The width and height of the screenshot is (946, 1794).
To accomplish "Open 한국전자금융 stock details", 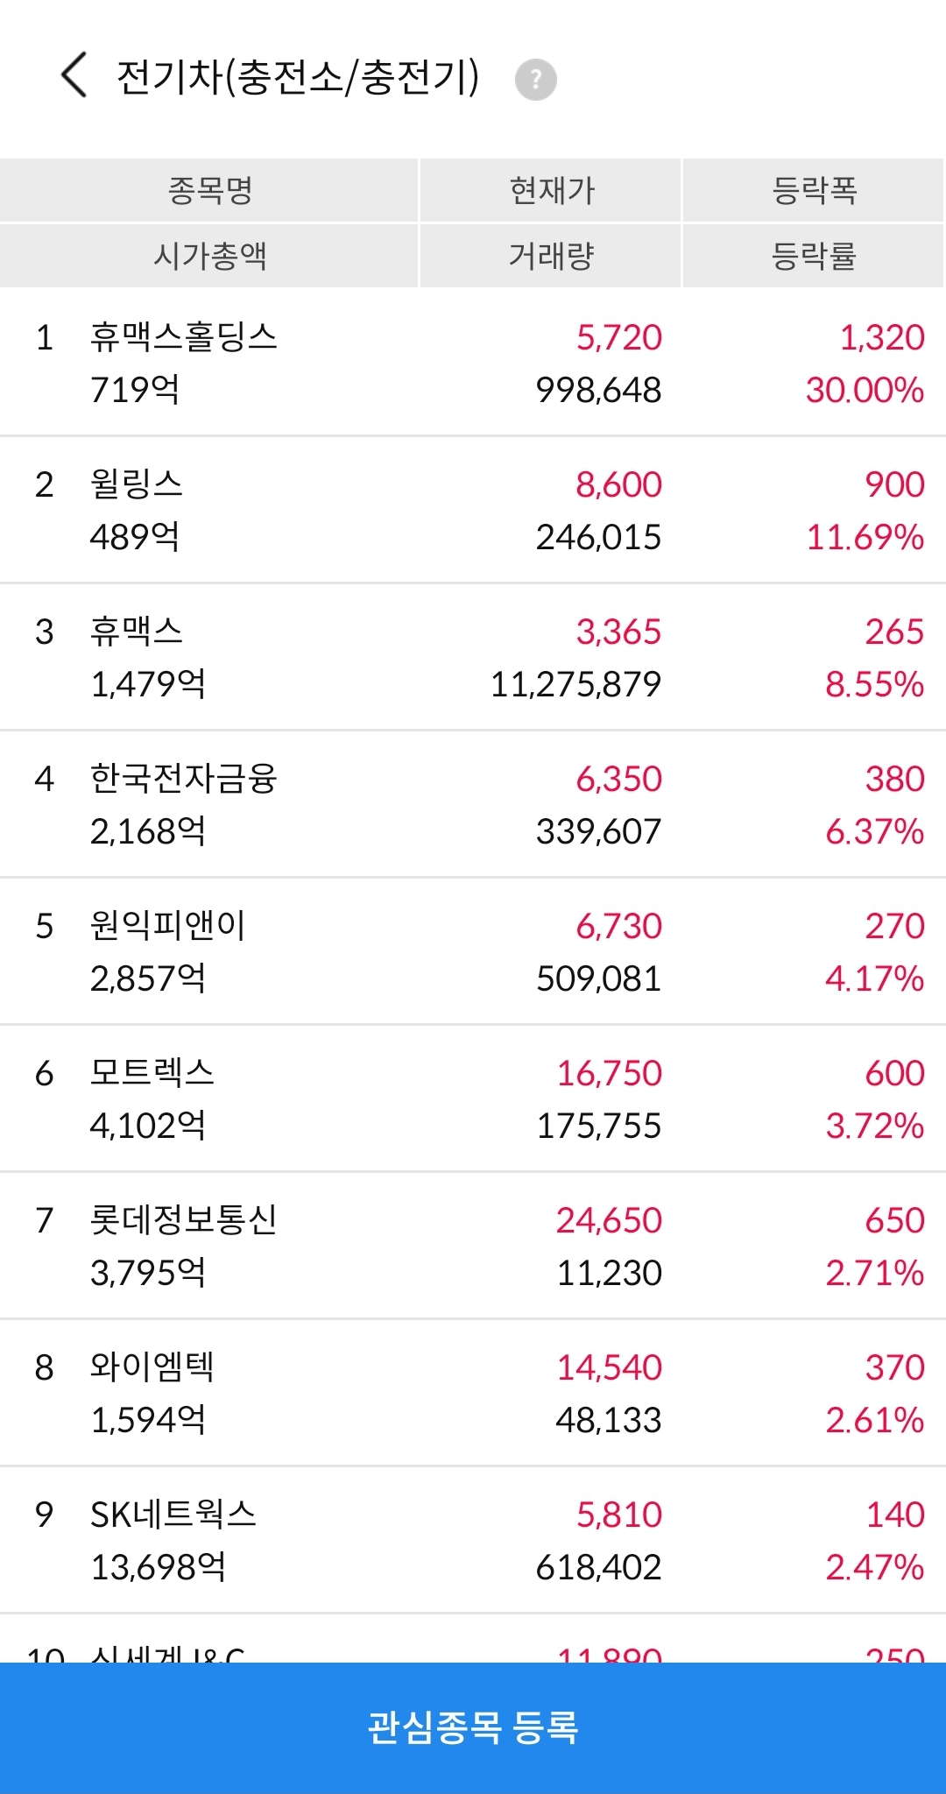I will 473,804.
